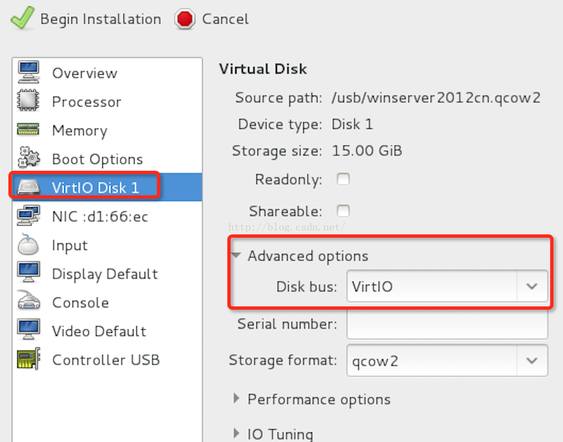Click the red Cancel stop icon

185,19
